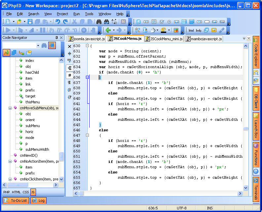
Task: Collapse the cmMoveSubMenu tree node
Action: [10, 108]
